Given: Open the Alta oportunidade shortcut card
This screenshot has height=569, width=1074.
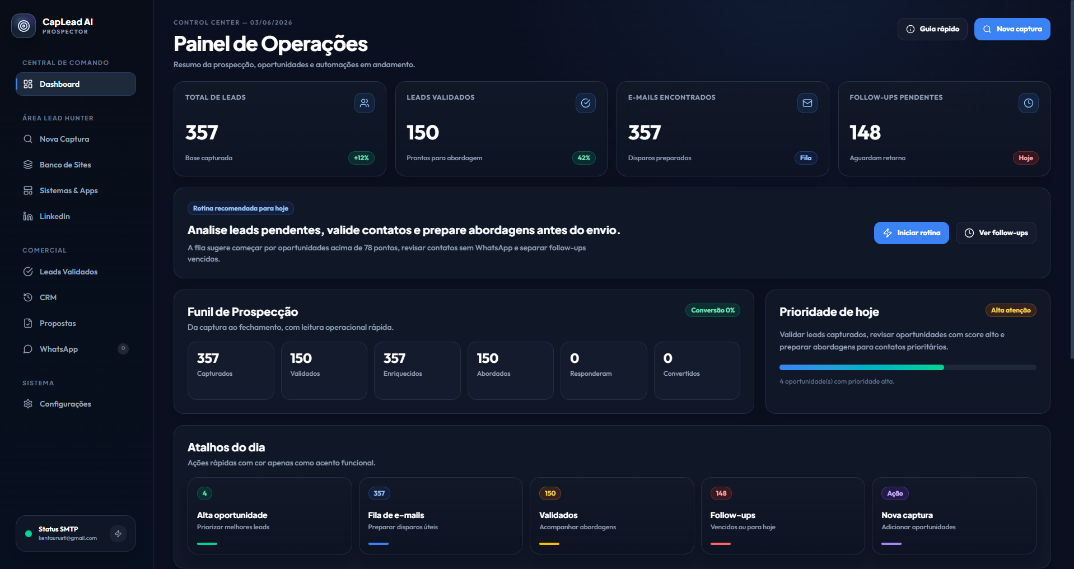Looking at the screenshot, I should [270, 516].
